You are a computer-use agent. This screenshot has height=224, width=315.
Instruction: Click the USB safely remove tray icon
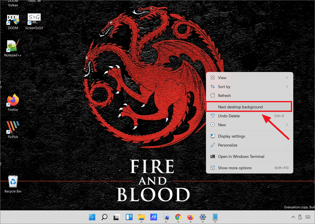(x=300, y=217)
